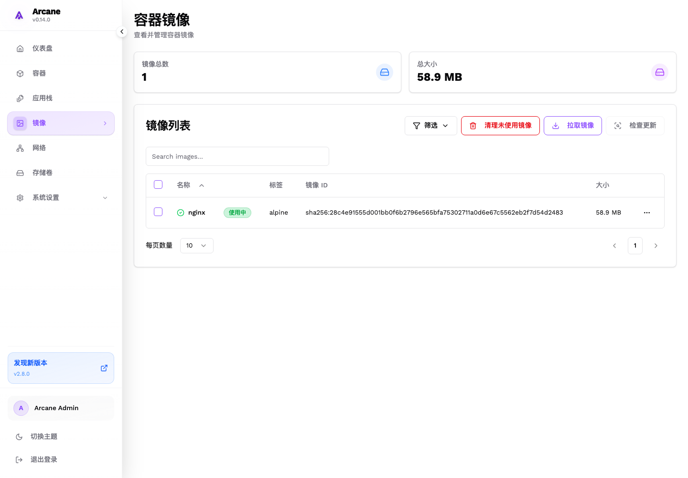This screenshot has width=688, height=478.
Task: Open the 发现新版本 v2.8.0 update link
Action: tap(61, 368)
